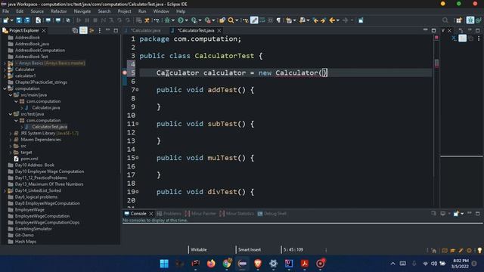
Task: Collapse the computation project node
Action: (5, 88)
